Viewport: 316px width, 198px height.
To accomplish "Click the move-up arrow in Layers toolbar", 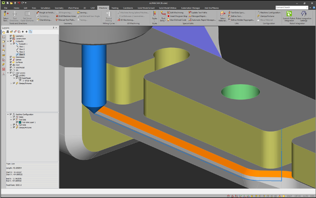I will tap(23, 32).
